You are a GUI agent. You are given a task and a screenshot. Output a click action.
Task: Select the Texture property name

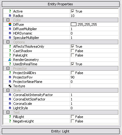[19, 86]
